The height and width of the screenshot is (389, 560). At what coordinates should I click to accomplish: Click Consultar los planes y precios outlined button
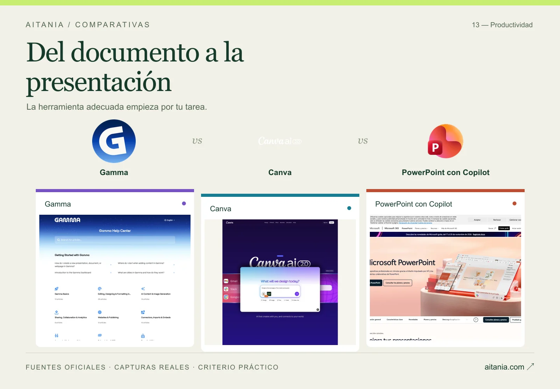(x=398, y=283)
